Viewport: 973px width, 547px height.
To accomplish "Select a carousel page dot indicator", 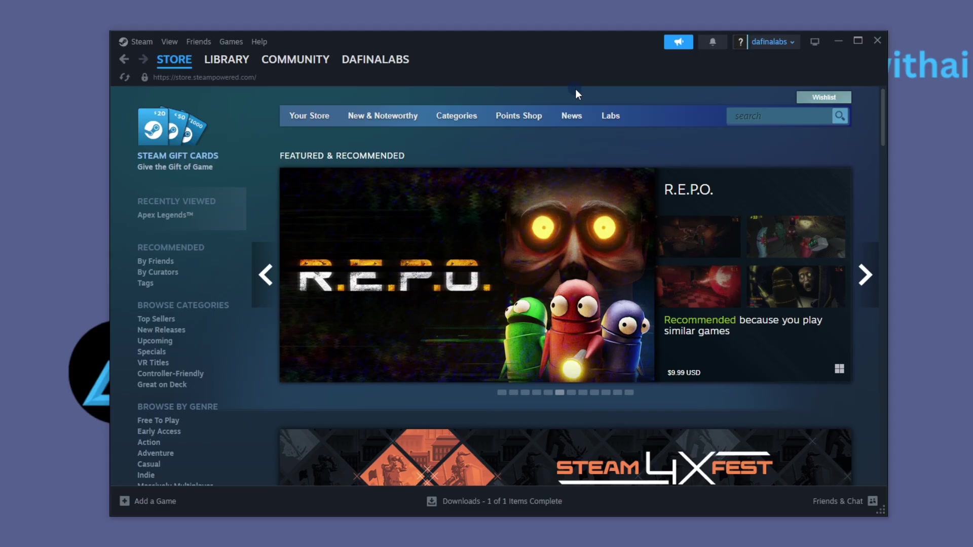I will click(560, 392).
